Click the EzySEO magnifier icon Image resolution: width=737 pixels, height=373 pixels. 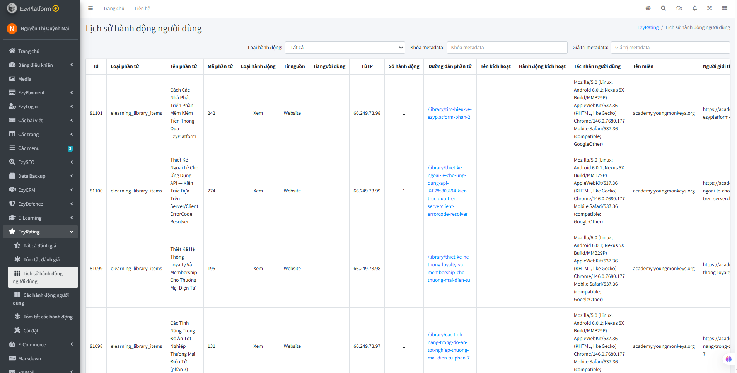(x=13, y=162)
